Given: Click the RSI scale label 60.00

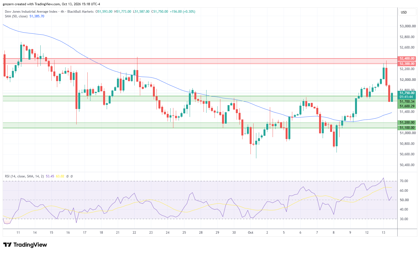Looking at the screenshot, I should (x=404, y=191).
